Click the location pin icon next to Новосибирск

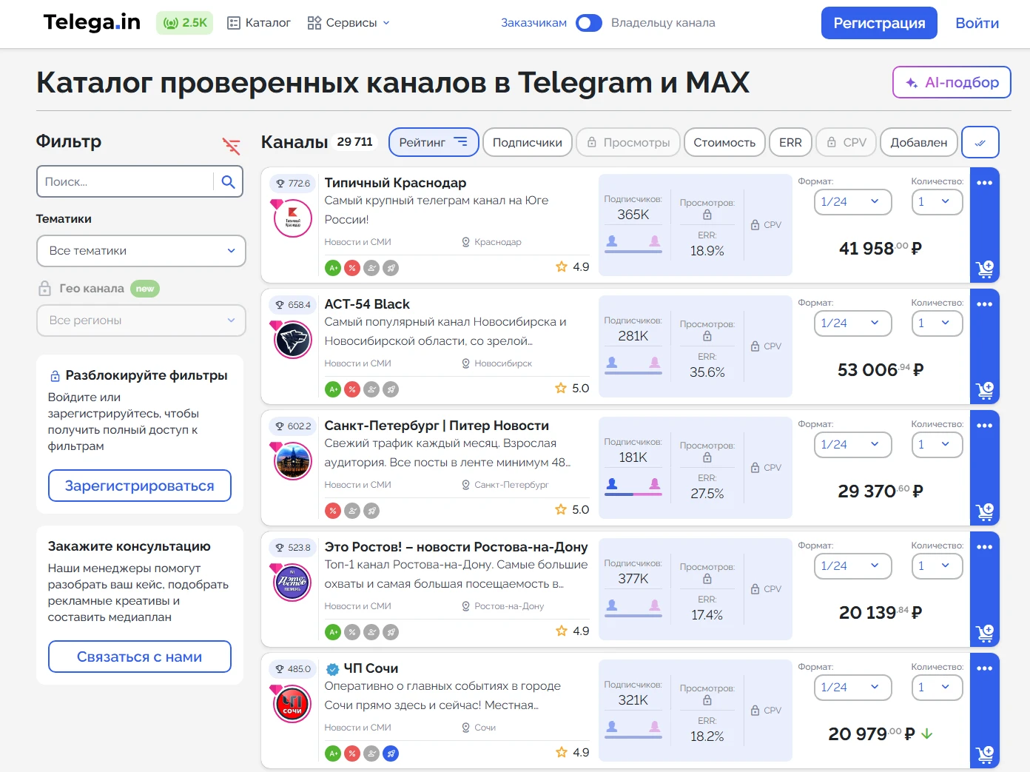[465, 363]
